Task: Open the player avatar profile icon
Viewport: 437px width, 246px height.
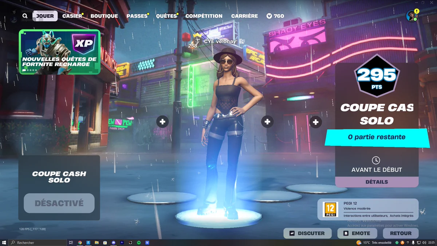Action: coord(412,16)
